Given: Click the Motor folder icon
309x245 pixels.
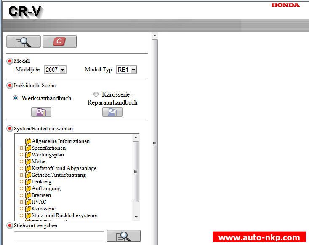Looking at the screenshot, I should click(x=28, y=161).
